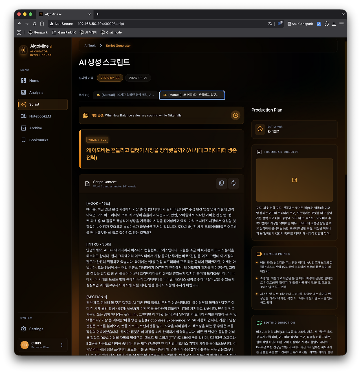The height and width of the screenshot is (374, 361).
Task: Open the Script section in sidebar
Action: point(34,104)
